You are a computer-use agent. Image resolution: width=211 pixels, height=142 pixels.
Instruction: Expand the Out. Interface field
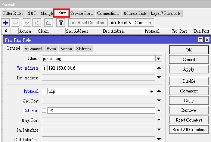pyautogui.click(x=159, y=139)
